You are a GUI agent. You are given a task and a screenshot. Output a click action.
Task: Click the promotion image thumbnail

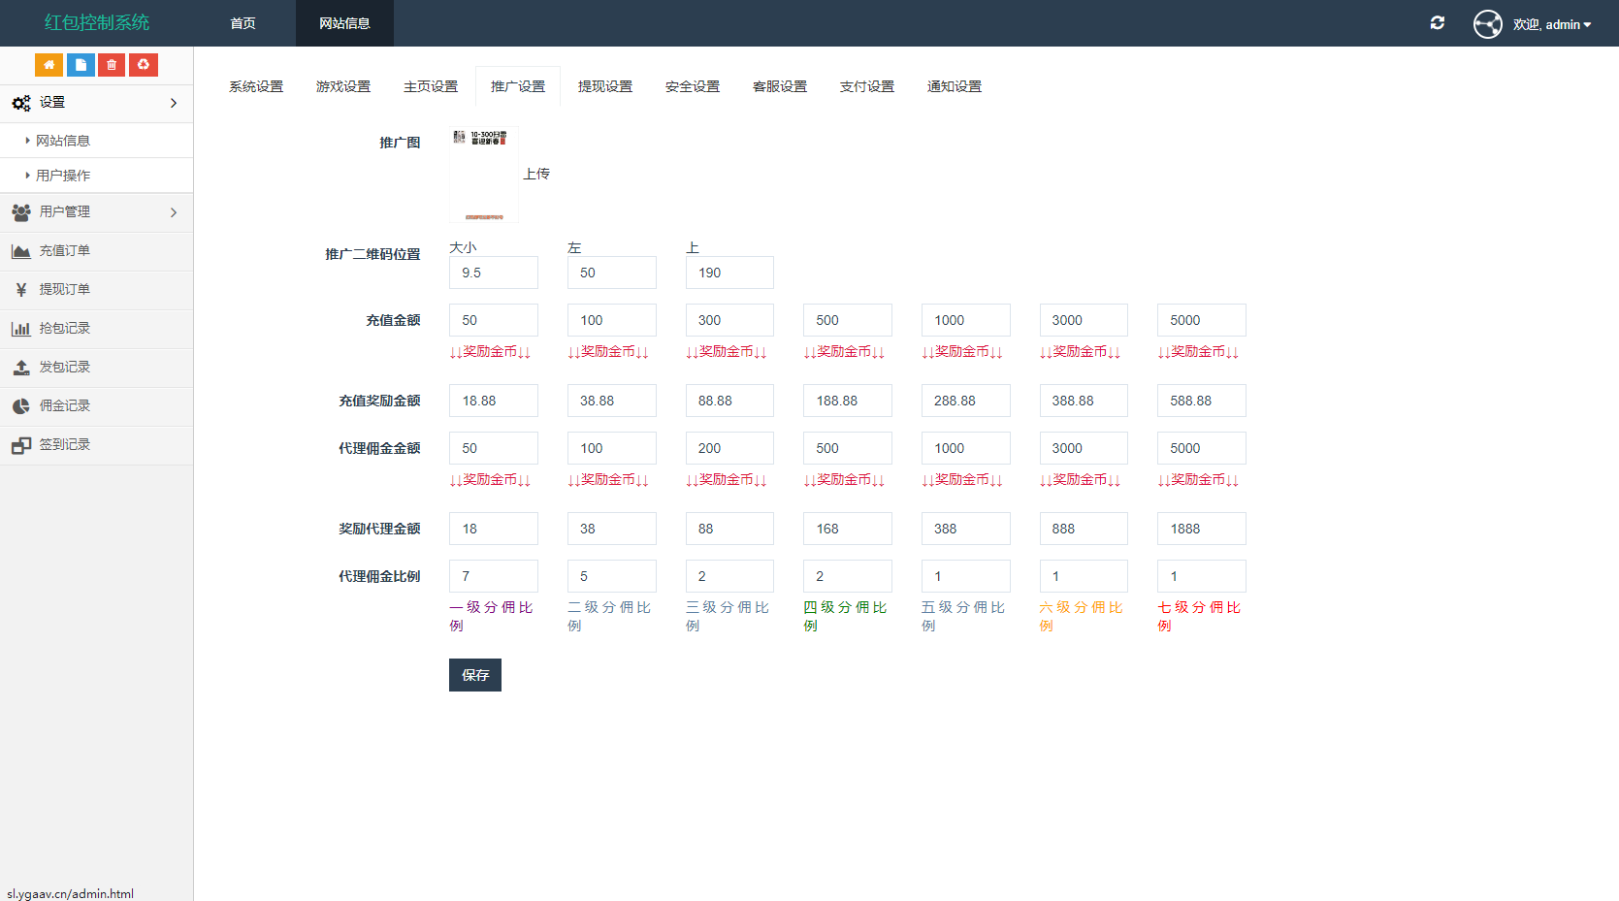click(482, 173)
